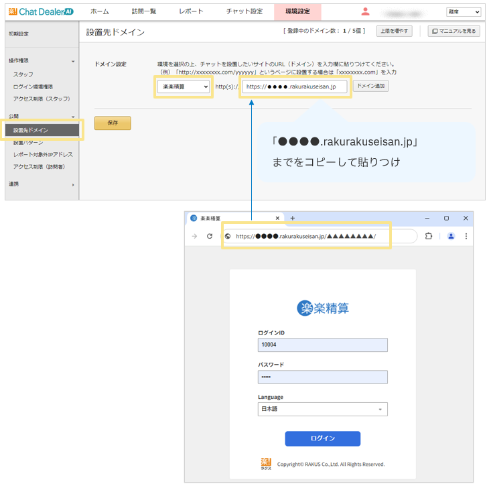The image size is (487, 484).
Task: Click the 保存 button
Action: click(x=113, y=123)
